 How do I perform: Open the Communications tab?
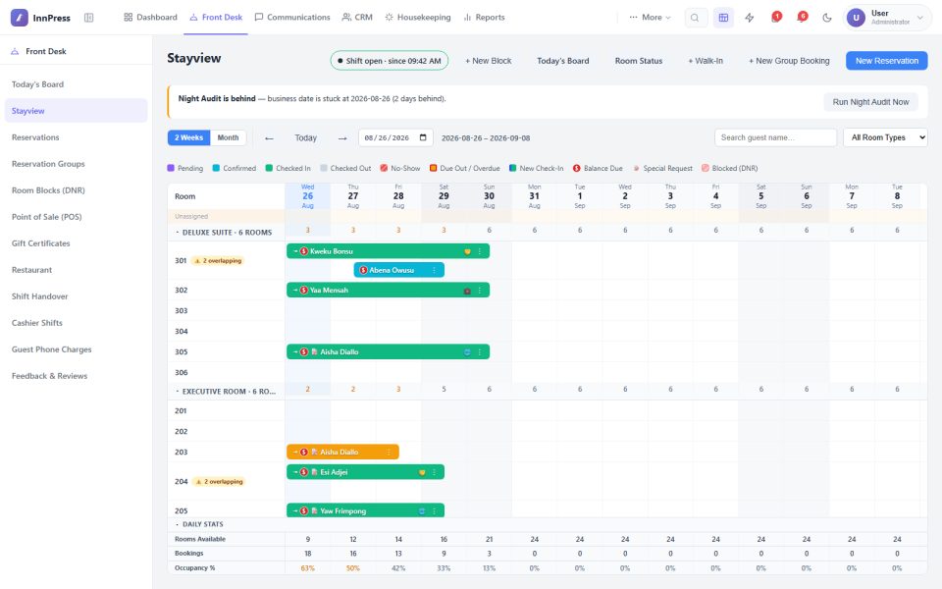pos(292,18)
